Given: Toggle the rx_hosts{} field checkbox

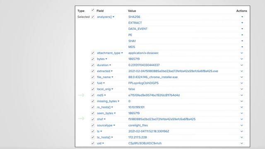Looking at the screenshot, I should click(x=93, y=107).
